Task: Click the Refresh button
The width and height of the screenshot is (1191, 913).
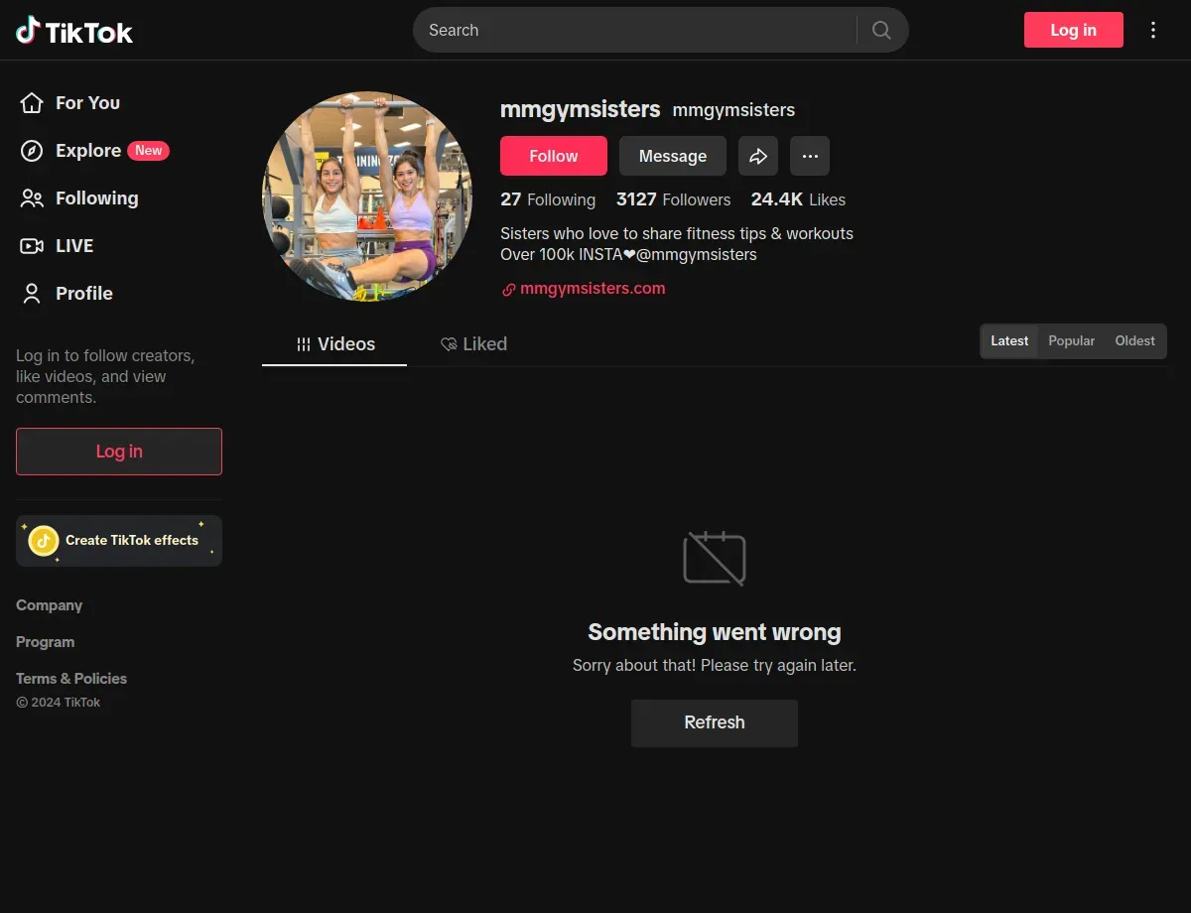Action: coord(715,723)
